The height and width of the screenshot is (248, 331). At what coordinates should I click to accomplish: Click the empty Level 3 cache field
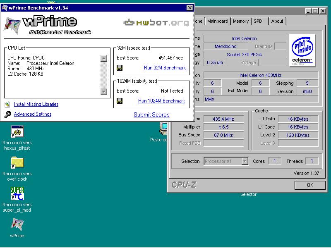pyautogui.click(x=298, y=143)
